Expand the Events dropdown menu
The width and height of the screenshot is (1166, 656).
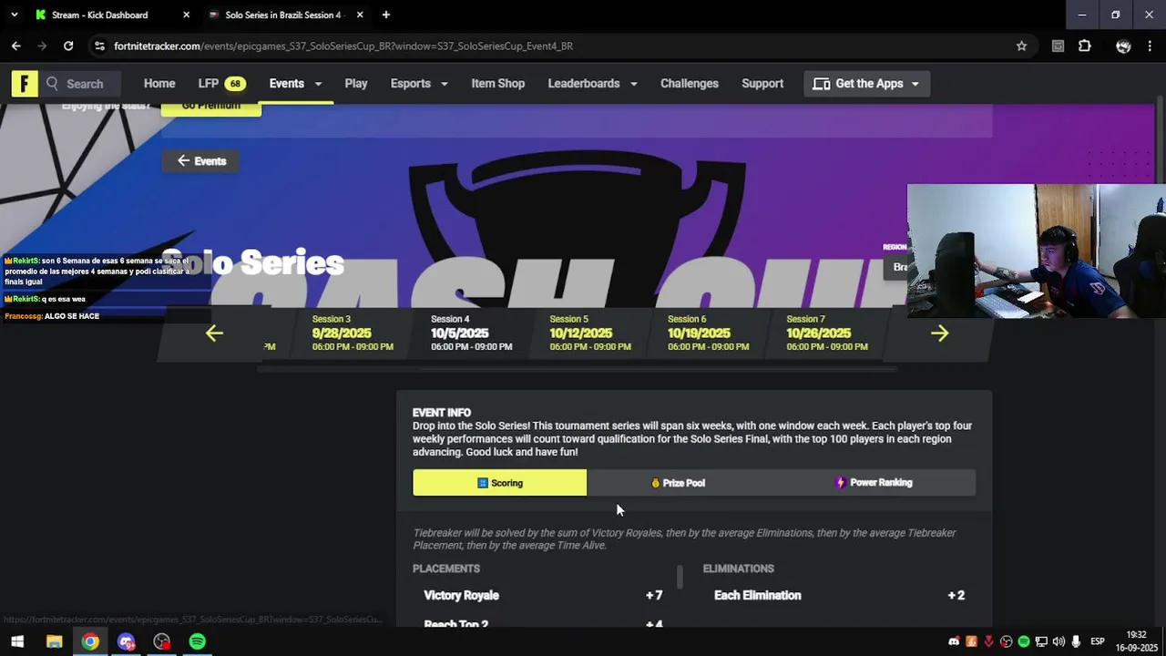(x=295, y=84)
